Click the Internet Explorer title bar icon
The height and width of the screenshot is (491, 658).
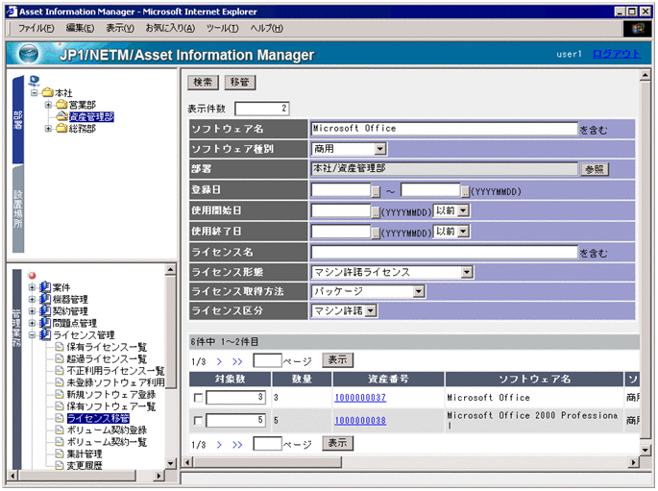pos(12,12)
